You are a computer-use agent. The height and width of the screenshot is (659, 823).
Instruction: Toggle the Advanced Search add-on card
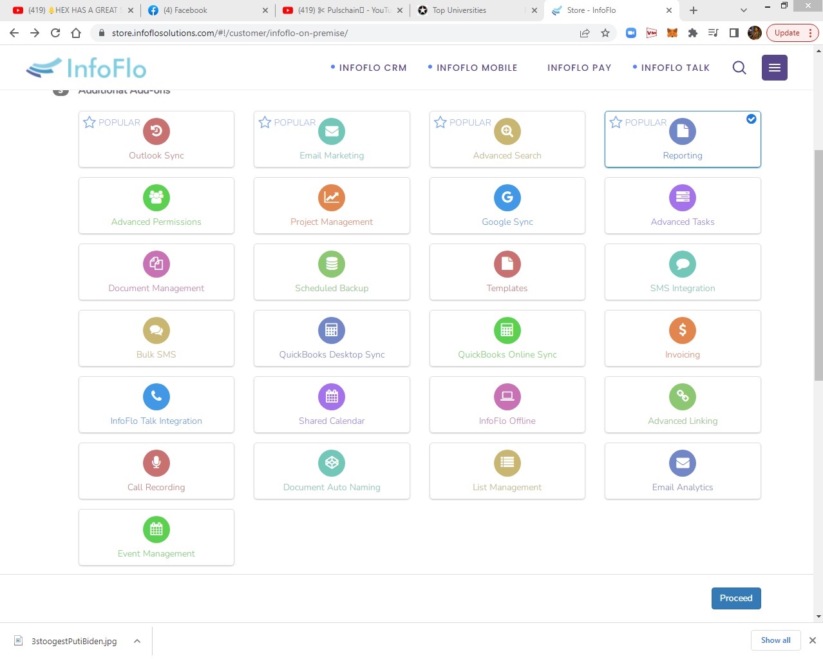pos(507,140)
